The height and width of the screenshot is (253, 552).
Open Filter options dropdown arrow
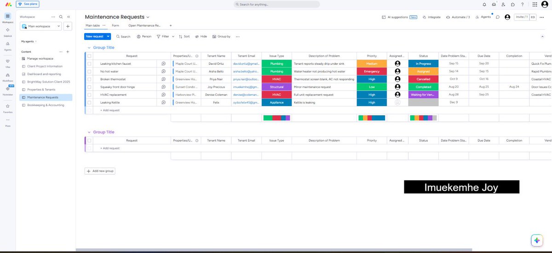(x=173, y=36)
